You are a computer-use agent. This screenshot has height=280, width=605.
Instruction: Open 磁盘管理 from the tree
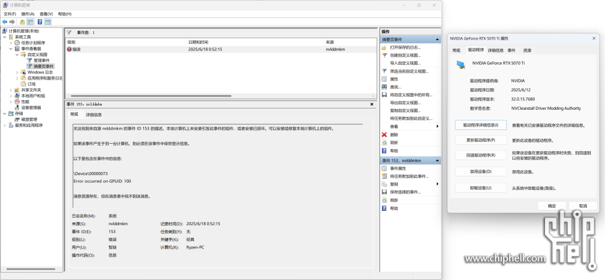pos(29,120)
